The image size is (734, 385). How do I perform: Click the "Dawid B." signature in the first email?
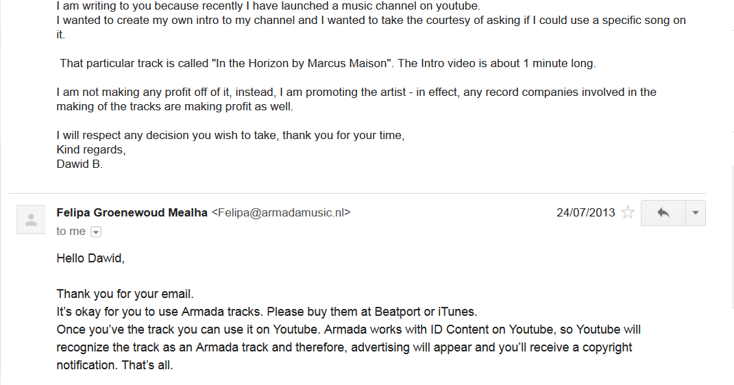[x=79, y=164]
